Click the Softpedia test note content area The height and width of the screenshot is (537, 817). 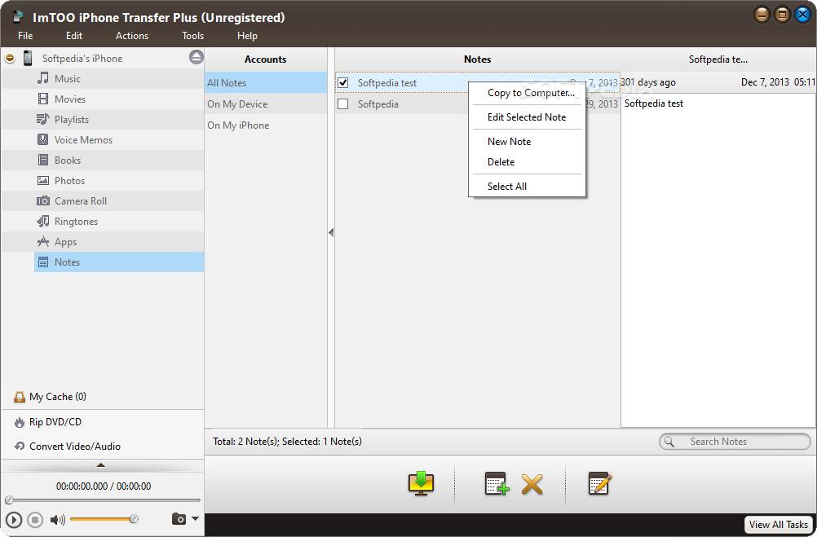(718, 261)
